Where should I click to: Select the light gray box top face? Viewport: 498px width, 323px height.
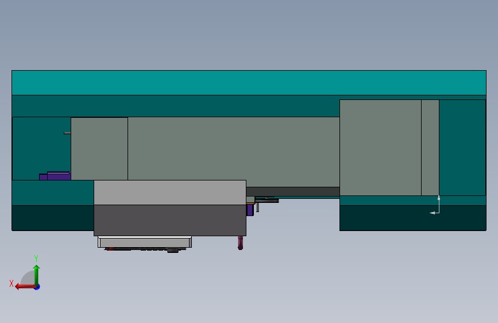tap(170, 193)
